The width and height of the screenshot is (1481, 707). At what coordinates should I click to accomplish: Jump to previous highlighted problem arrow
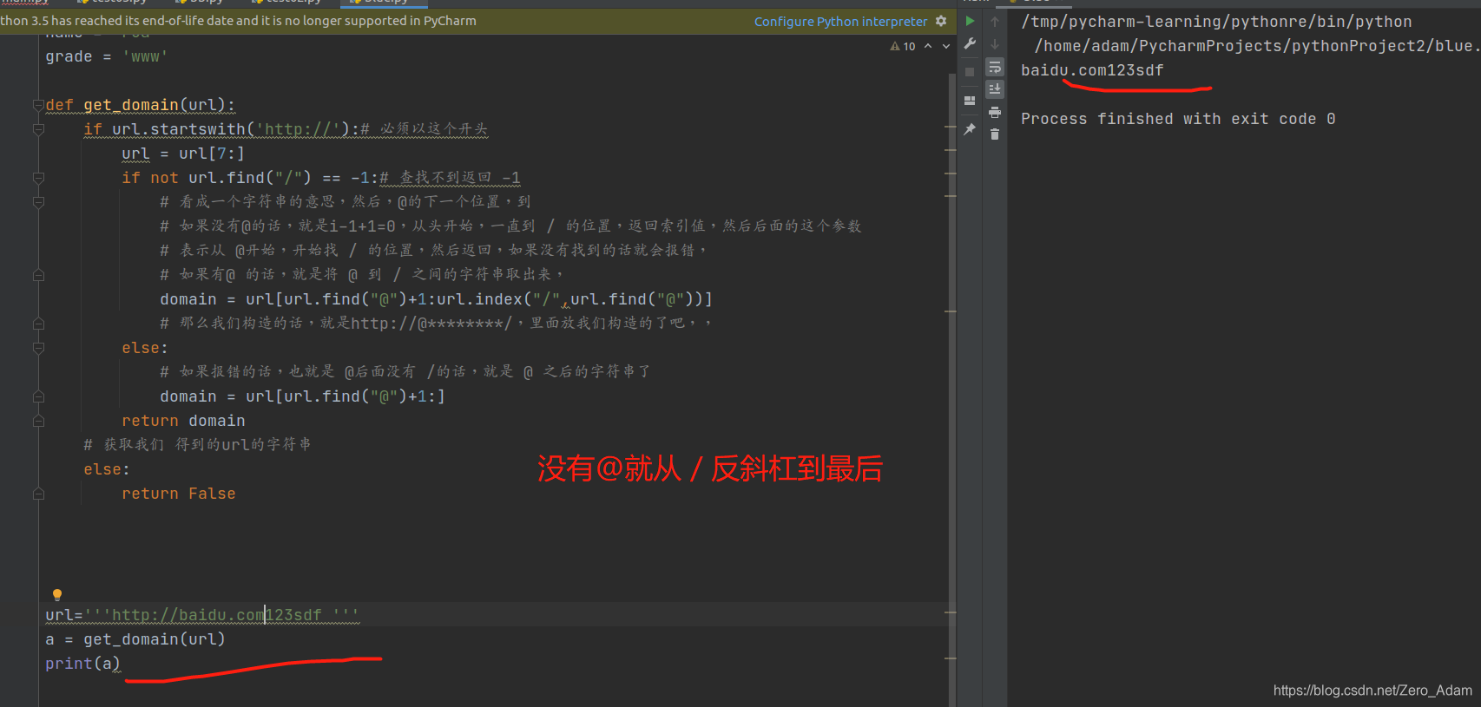click(928, 46)
